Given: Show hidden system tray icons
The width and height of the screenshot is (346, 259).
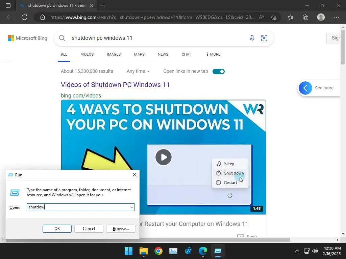Looking at the screenshot, I should (x=297, y=251).
